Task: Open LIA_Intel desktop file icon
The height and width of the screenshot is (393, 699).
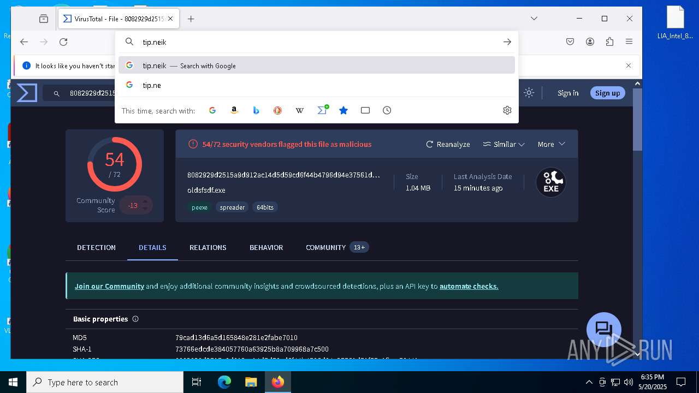Action: (x=675, y=23)
